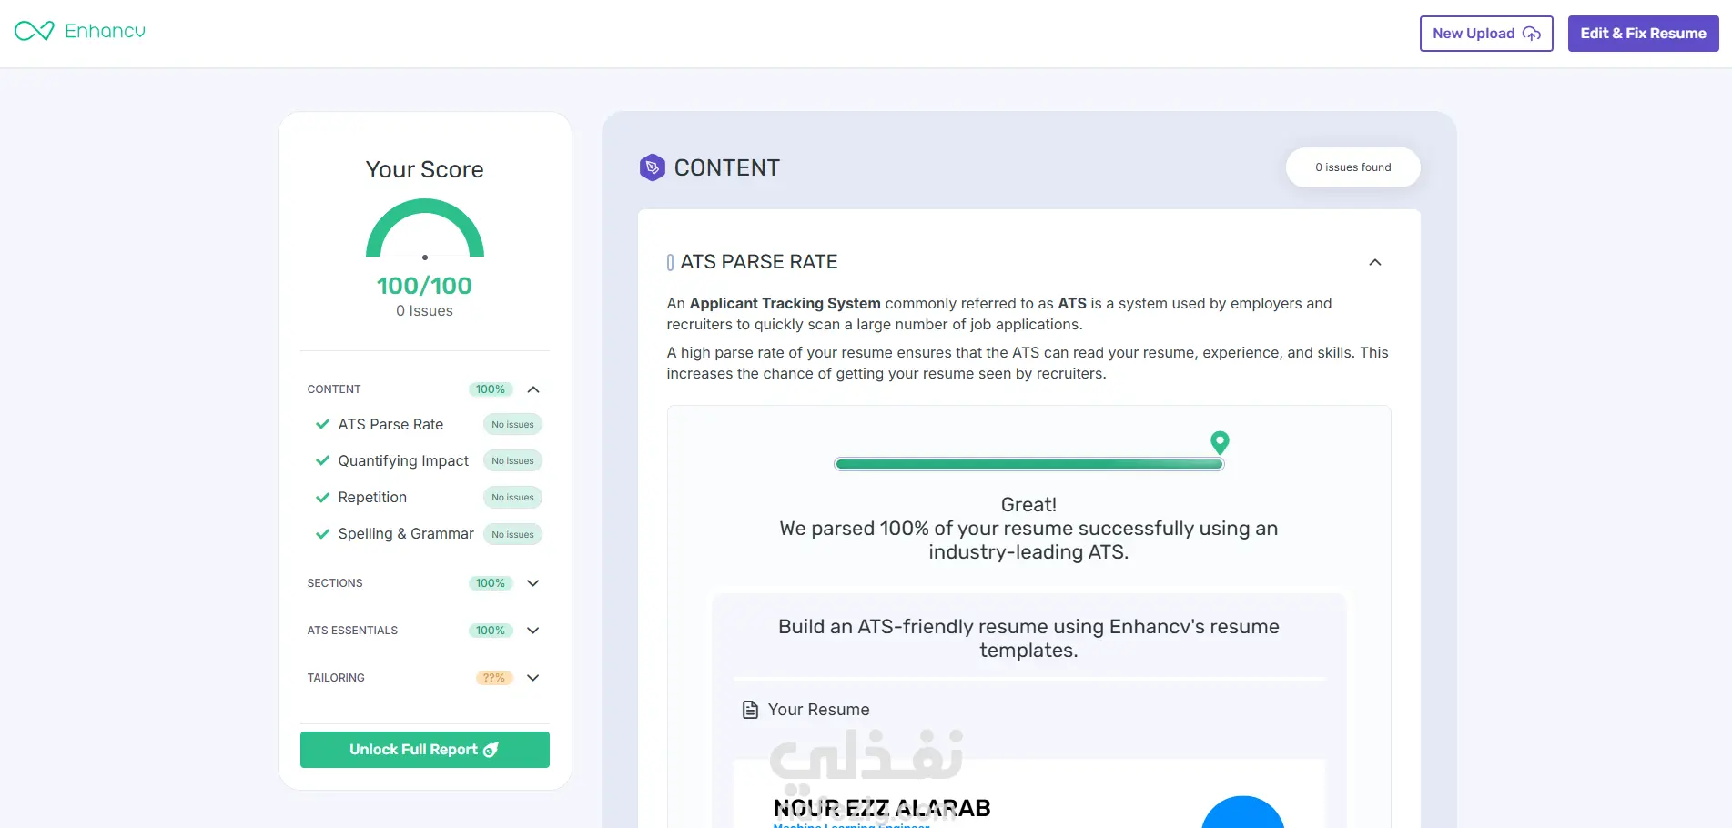1732x828 pixels.
Task: Click the score gauge semicircle
Action: click(x=425, y=228)
